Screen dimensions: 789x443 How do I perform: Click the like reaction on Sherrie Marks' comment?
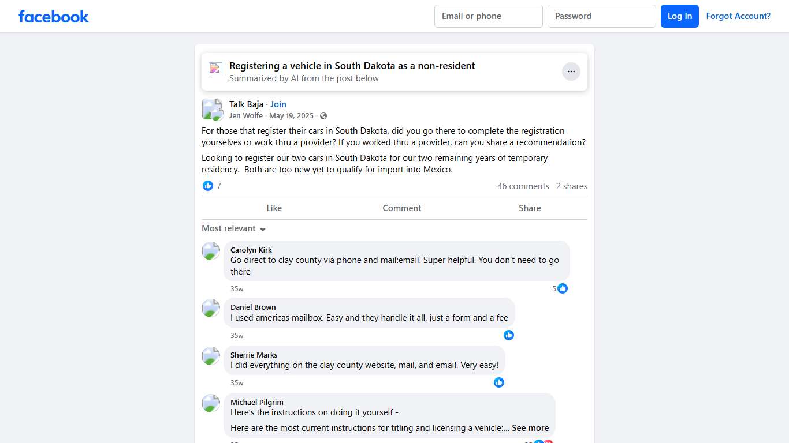499,382
